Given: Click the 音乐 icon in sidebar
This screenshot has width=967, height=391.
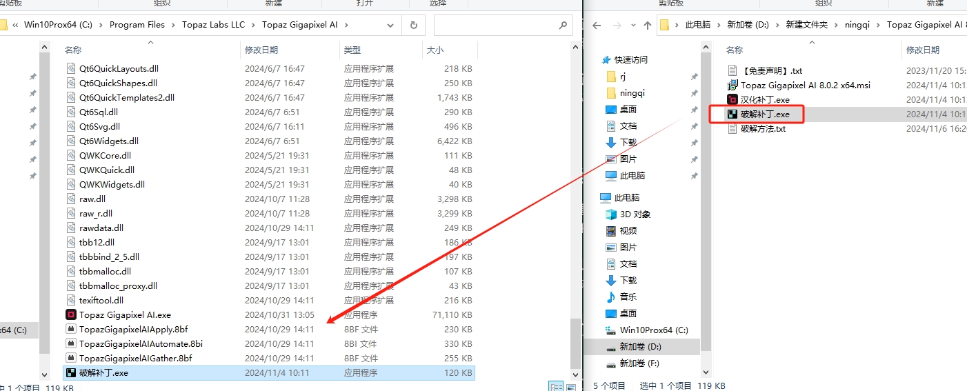Looking at the screenshot, I should point(610,297).
